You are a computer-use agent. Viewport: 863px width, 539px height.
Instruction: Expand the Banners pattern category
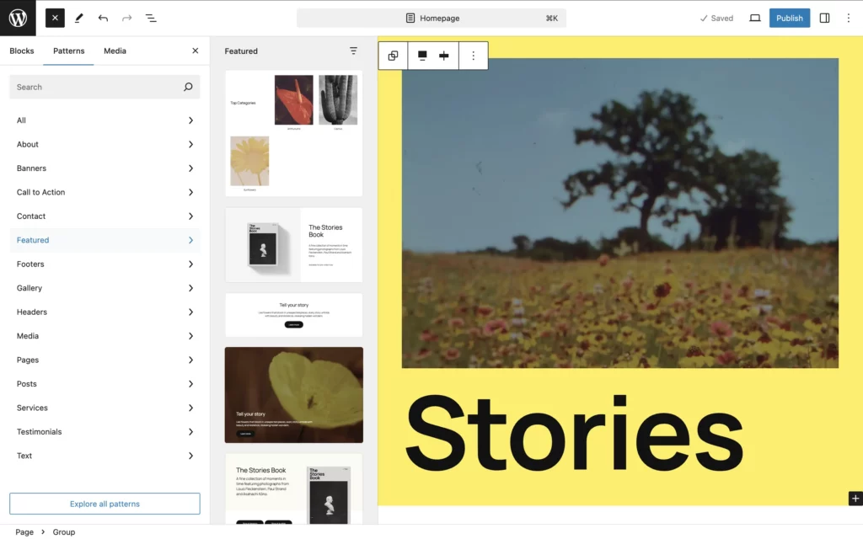[x=105, y=168]
